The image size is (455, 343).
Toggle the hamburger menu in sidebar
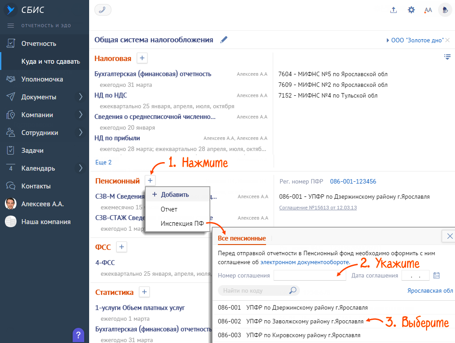click(x=11, y=25)
